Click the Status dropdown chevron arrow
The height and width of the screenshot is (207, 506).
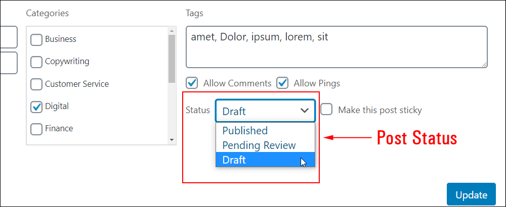point(304,111)
